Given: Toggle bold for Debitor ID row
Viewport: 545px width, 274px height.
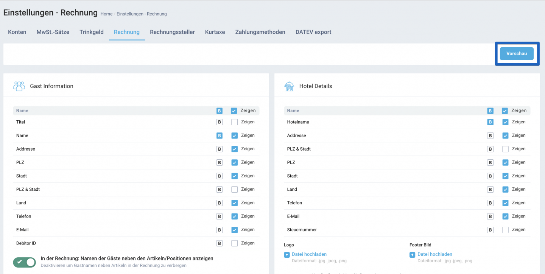Looking at the screenshot, I should point(220,243).
